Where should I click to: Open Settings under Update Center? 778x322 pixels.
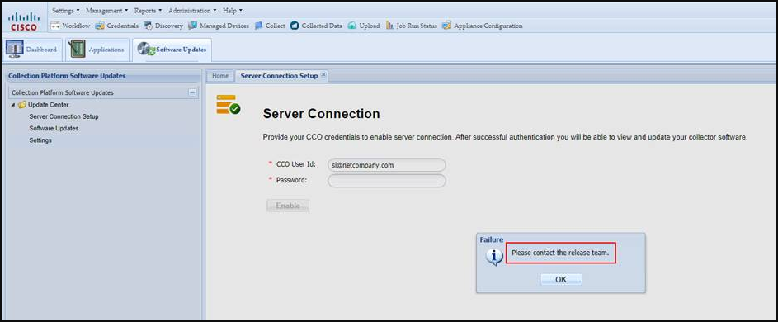coord(40,140)
